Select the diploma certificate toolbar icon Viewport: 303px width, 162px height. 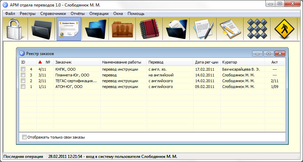69,29
